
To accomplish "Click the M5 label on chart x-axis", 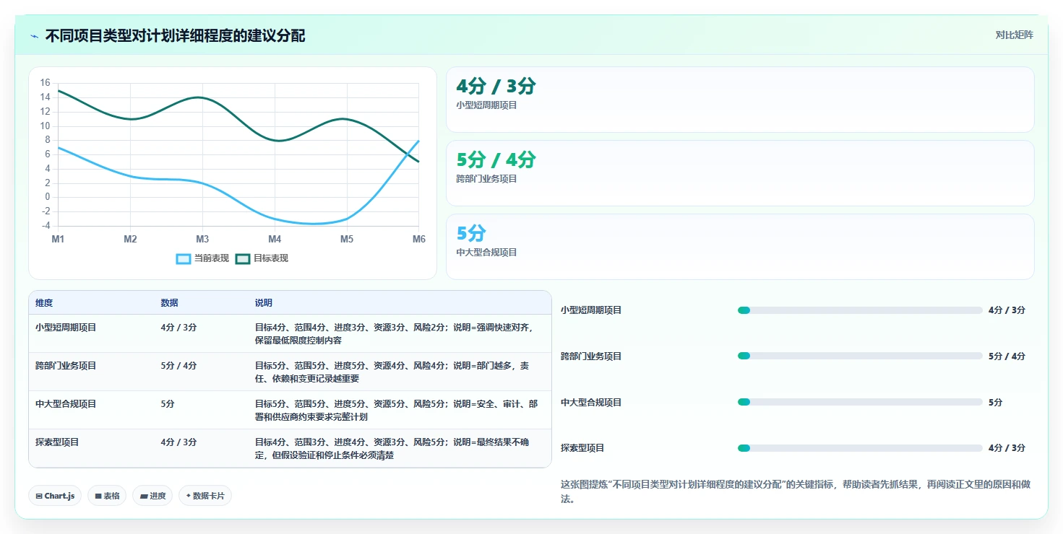I will pos(347,239).
